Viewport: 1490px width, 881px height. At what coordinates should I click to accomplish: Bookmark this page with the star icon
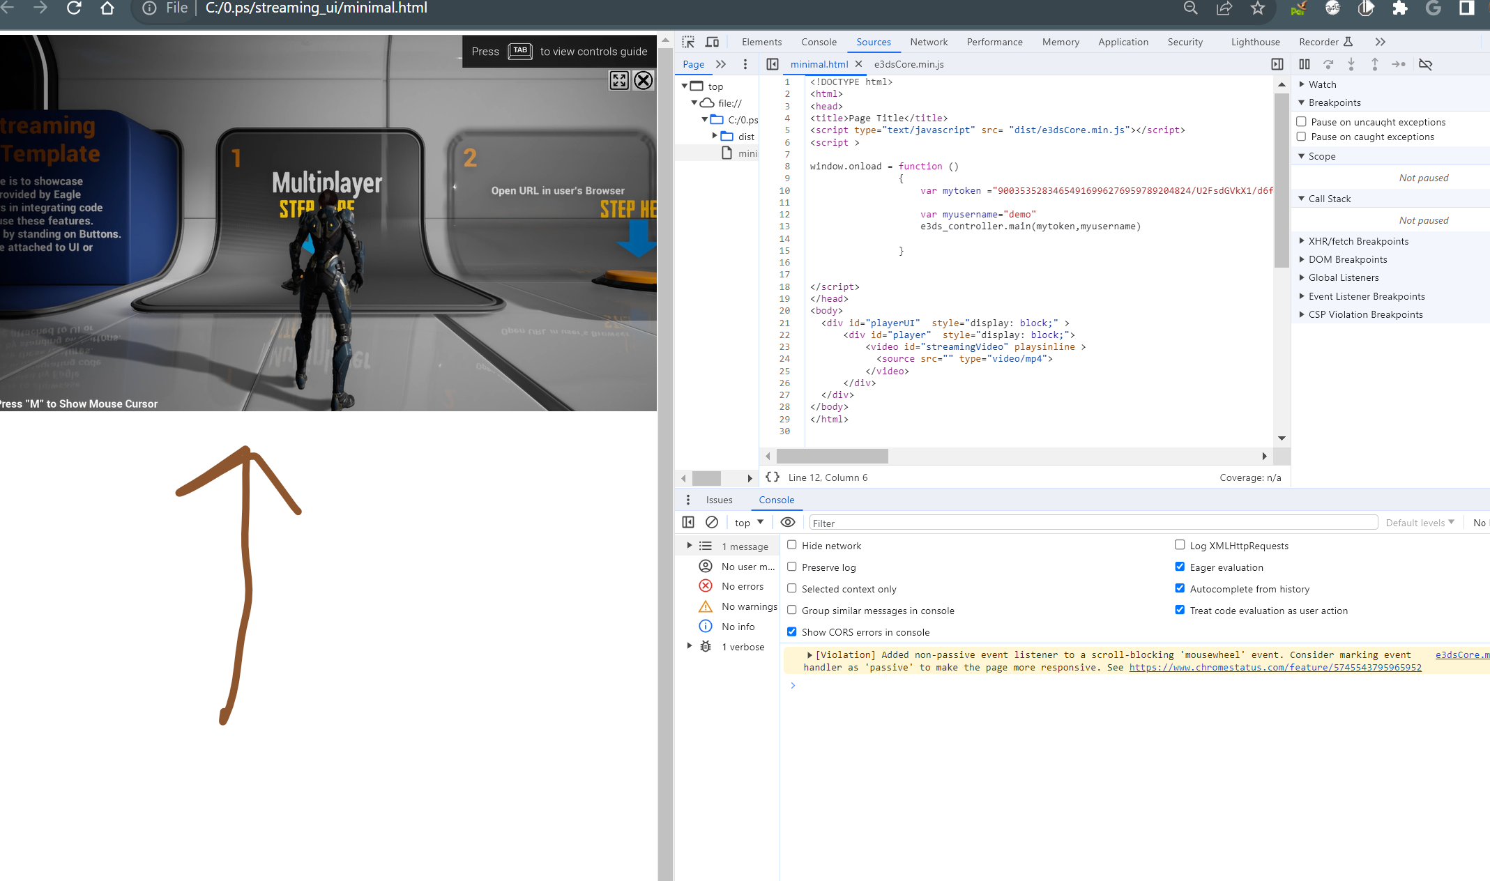[1258, 8]
